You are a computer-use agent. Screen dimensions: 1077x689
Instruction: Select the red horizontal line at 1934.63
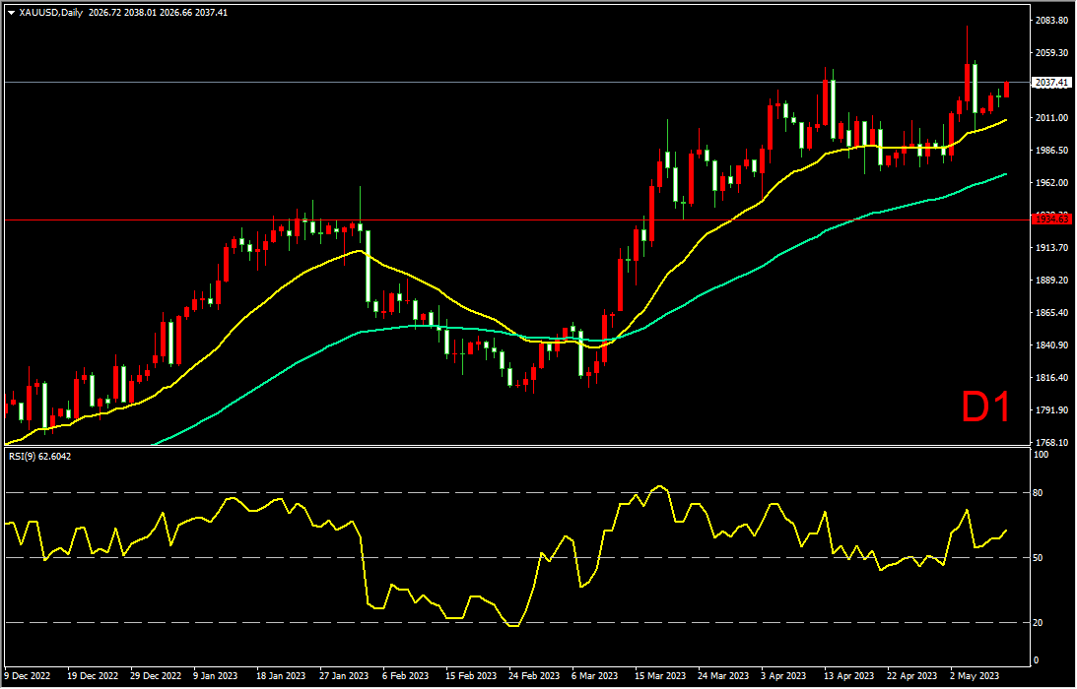coord(516,220)
